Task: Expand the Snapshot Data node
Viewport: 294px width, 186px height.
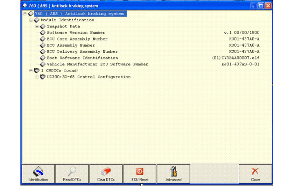Action: pyautogui.click(x=37, y=27)
